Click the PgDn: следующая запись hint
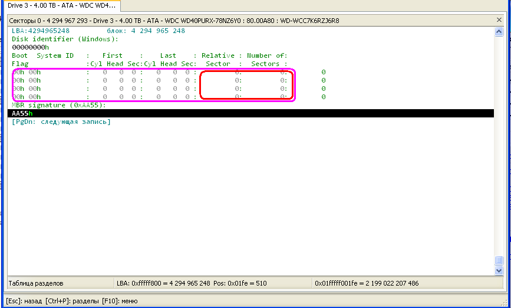The width and height of the screenshot is (511, 308). pos(61,122)
